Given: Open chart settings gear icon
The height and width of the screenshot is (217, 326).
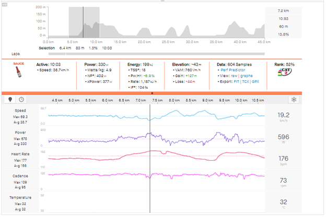Looking at the screenshot, I should [x=294, y=99].
